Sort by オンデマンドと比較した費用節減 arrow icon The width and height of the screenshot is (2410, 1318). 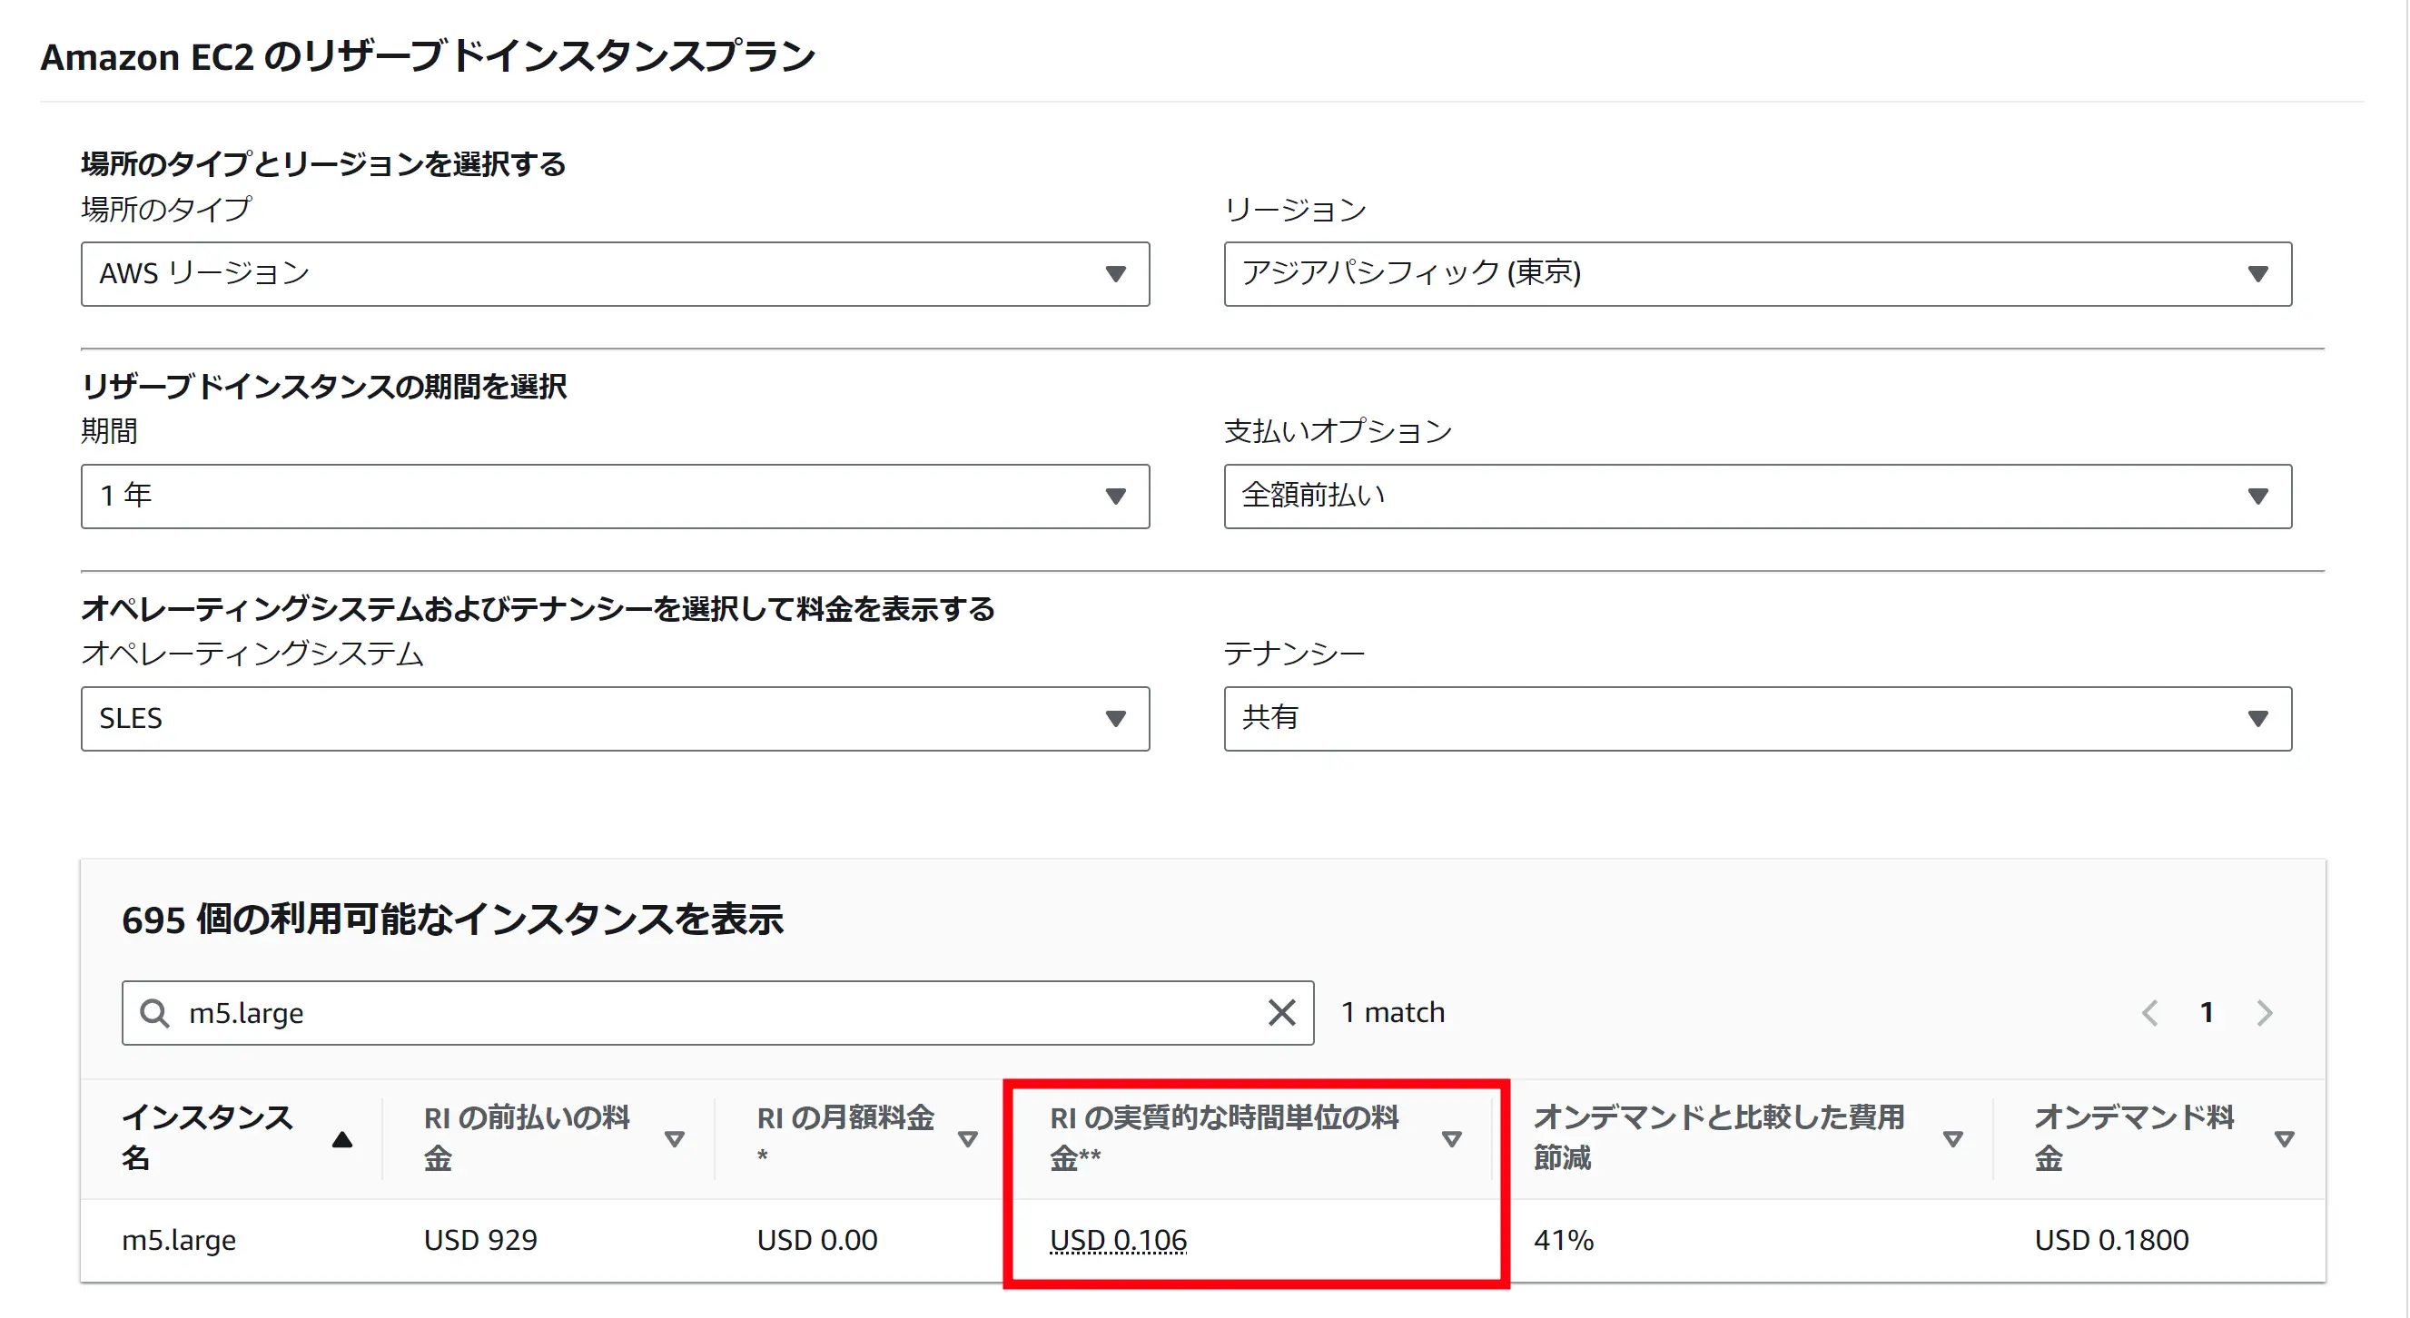click(x=1952, y=1139)
